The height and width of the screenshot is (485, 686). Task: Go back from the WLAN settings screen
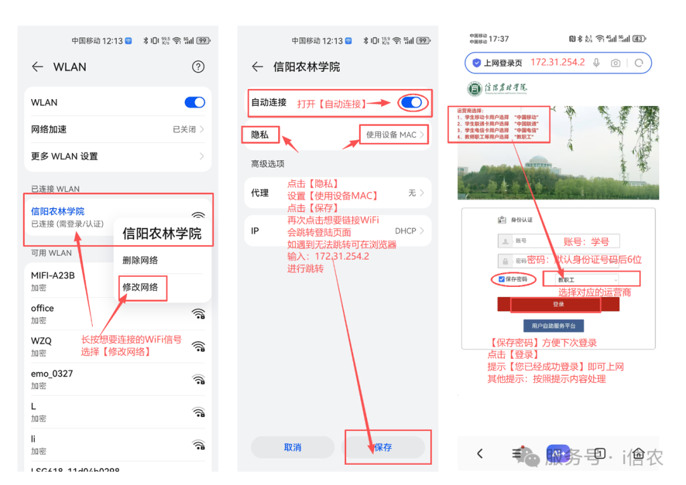(37, 67)
